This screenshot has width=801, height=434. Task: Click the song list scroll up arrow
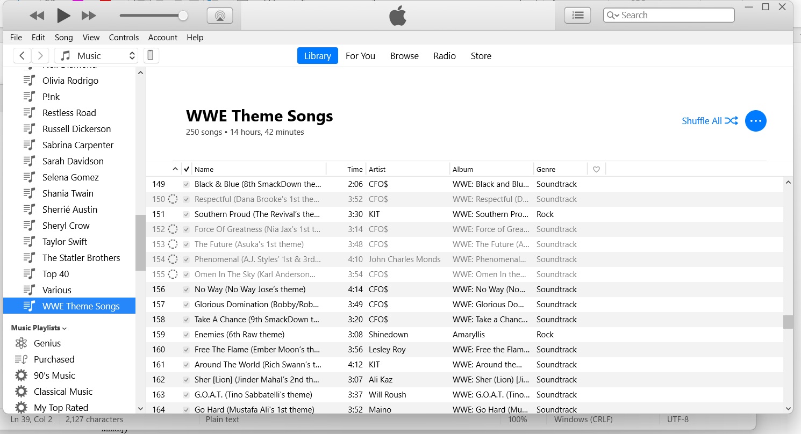tap(788, 182)
